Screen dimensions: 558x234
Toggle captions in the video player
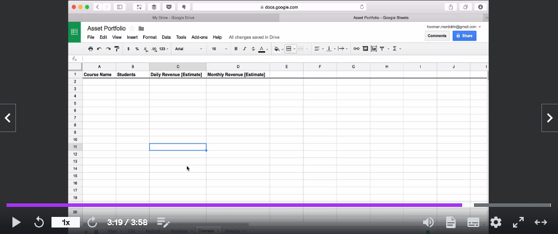tap(473, 223)
